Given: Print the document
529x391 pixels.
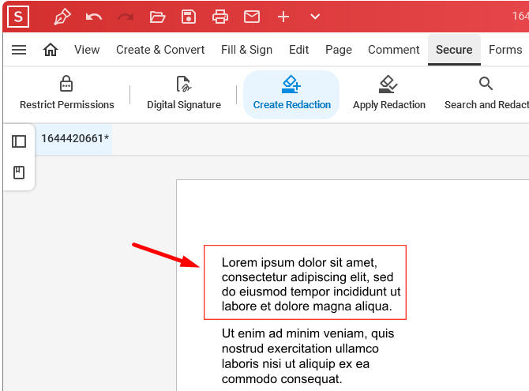Looking at the screenshot, I should point(220,17).
